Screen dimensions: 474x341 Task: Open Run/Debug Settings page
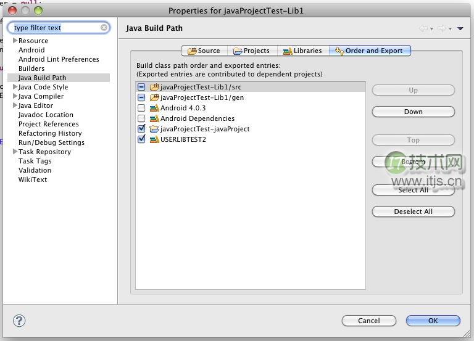[51, 142]
